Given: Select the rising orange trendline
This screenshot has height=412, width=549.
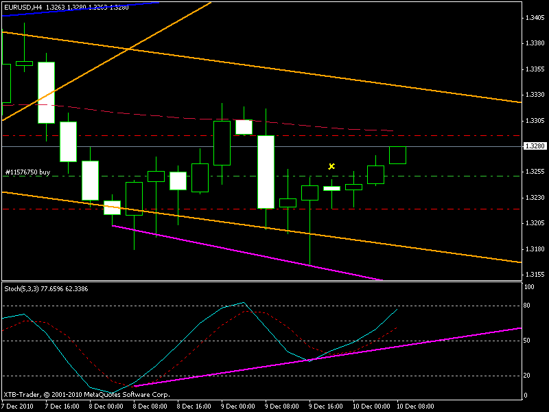Looking at the screenshot, I should click(x=106, y=61).
